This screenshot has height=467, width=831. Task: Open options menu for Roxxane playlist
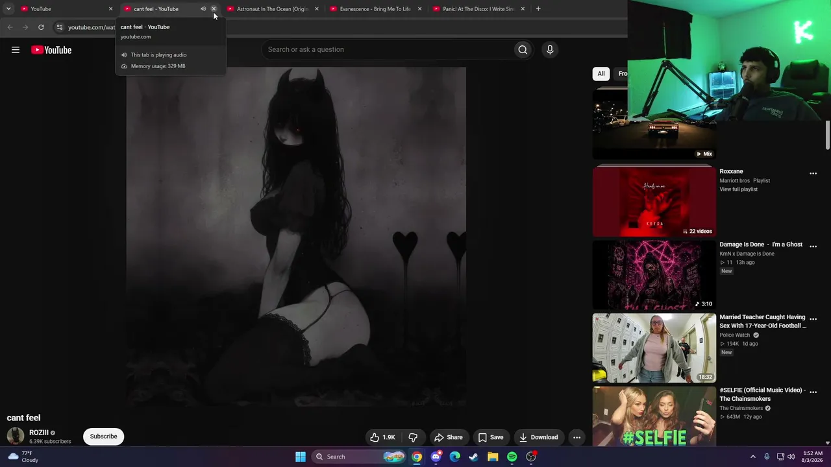coord(813,173)
